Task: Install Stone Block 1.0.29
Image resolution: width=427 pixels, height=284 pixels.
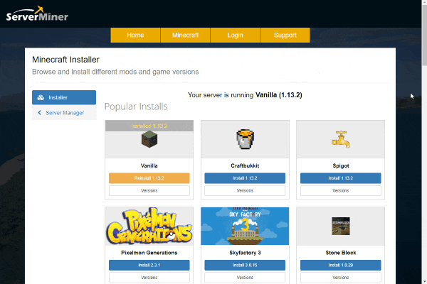Action: pyautogui.click(x=341, y=265)
